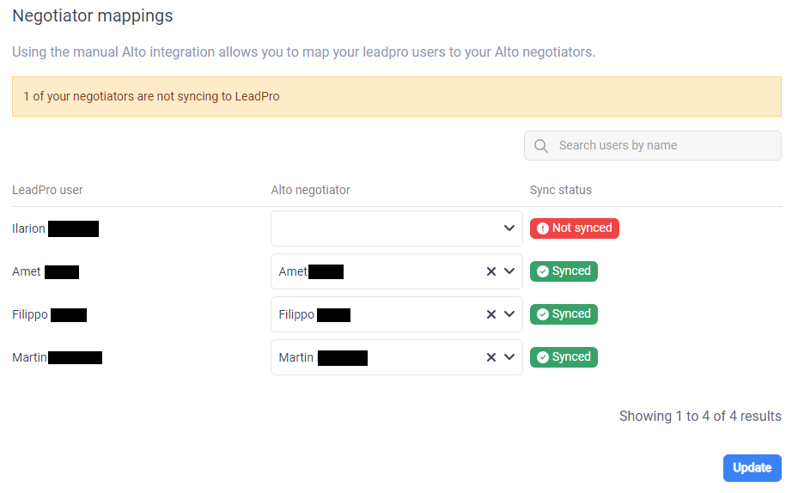792x493 pixels.
Task: Click the Alto negotiator column header
Action: 310,190
